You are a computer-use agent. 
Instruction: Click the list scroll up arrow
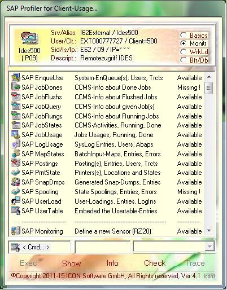coord(209,77)
